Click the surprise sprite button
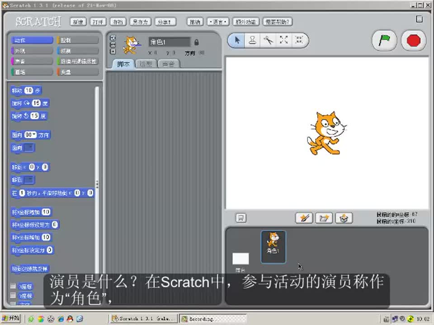The width and height of the screenshot is (434, 325). coord(344,218)
